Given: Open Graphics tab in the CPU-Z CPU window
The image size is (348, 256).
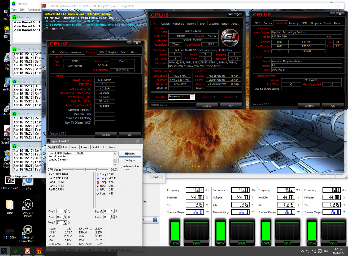Looking at the screenshot, I should pyautogui.click(x=214, y=23).
